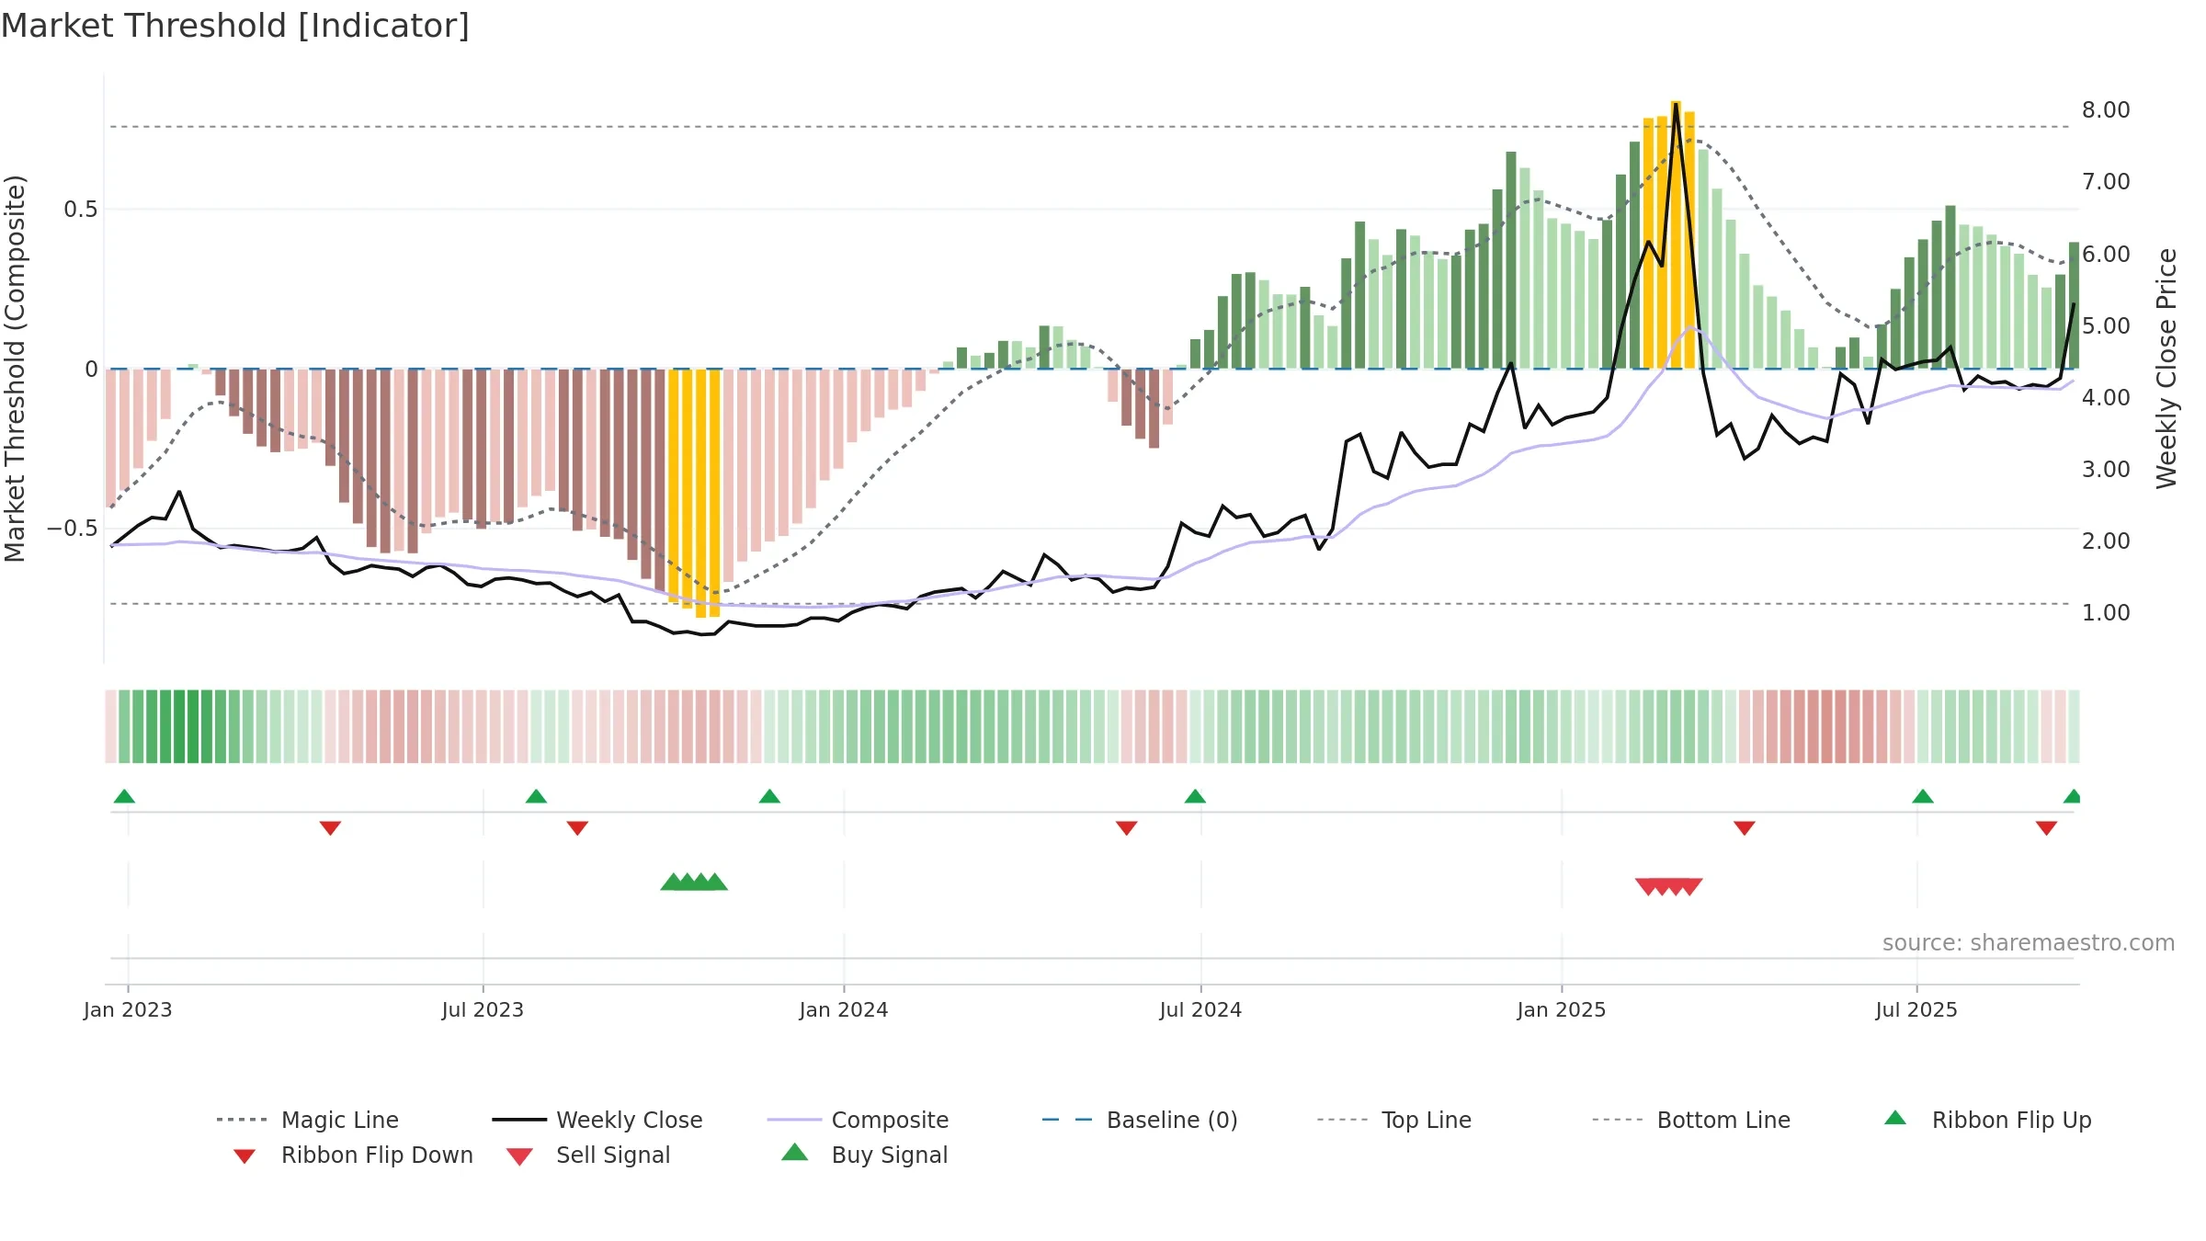Click the yellow highlighted bars at the 2025 peak
2206x1241 pixels.
[x=1669, y=234]
